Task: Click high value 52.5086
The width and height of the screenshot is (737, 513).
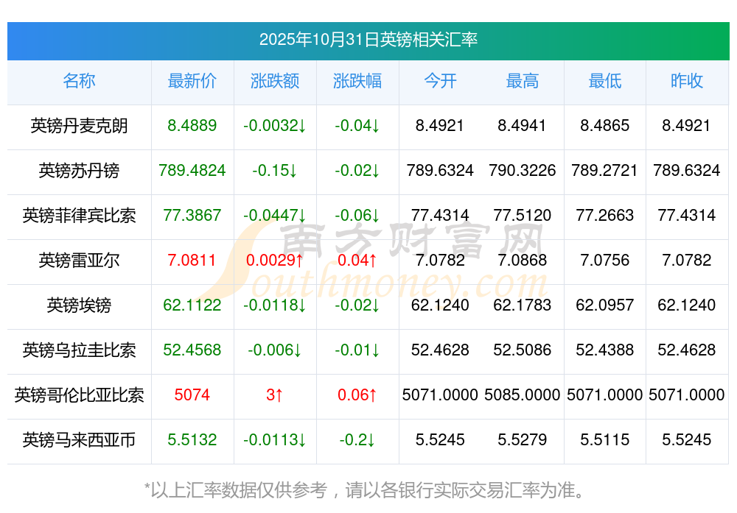Action: point(523,350)
